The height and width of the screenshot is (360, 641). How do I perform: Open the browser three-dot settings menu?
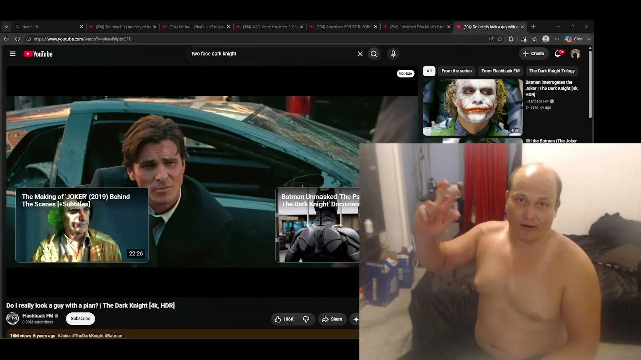click(557, 39)
